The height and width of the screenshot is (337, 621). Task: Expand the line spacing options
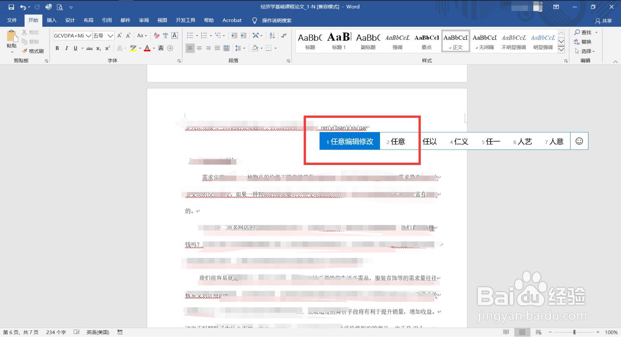click(x=240, y=48)
